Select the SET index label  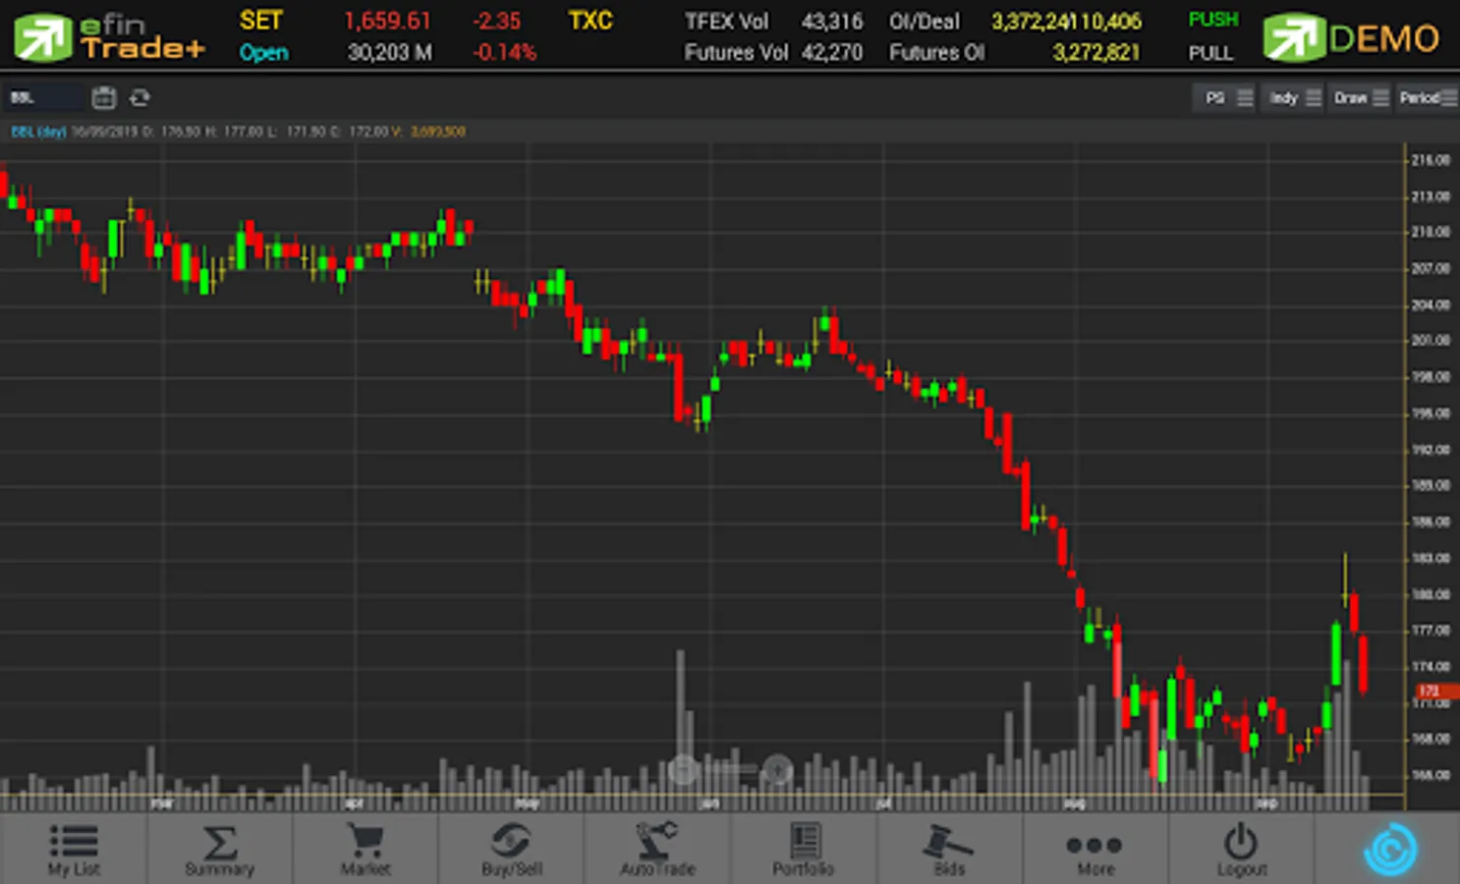[x=260, y=21]
